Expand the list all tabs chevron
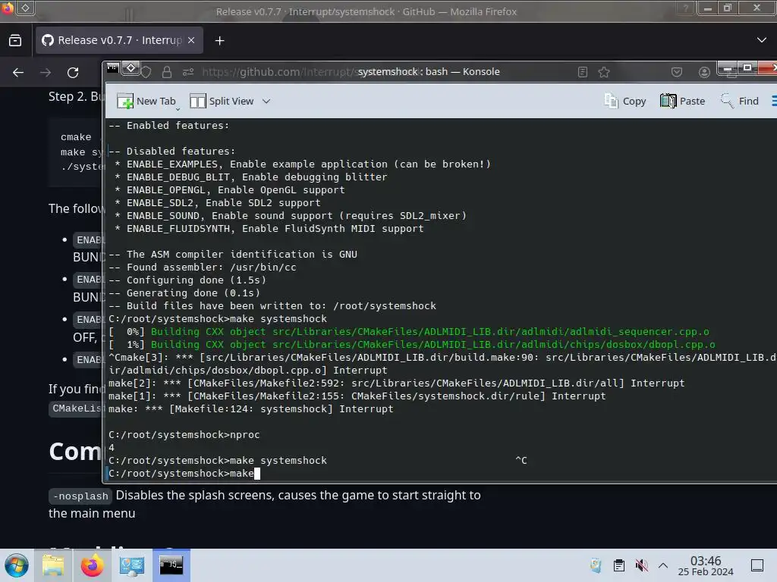 (x=762, y=40)
